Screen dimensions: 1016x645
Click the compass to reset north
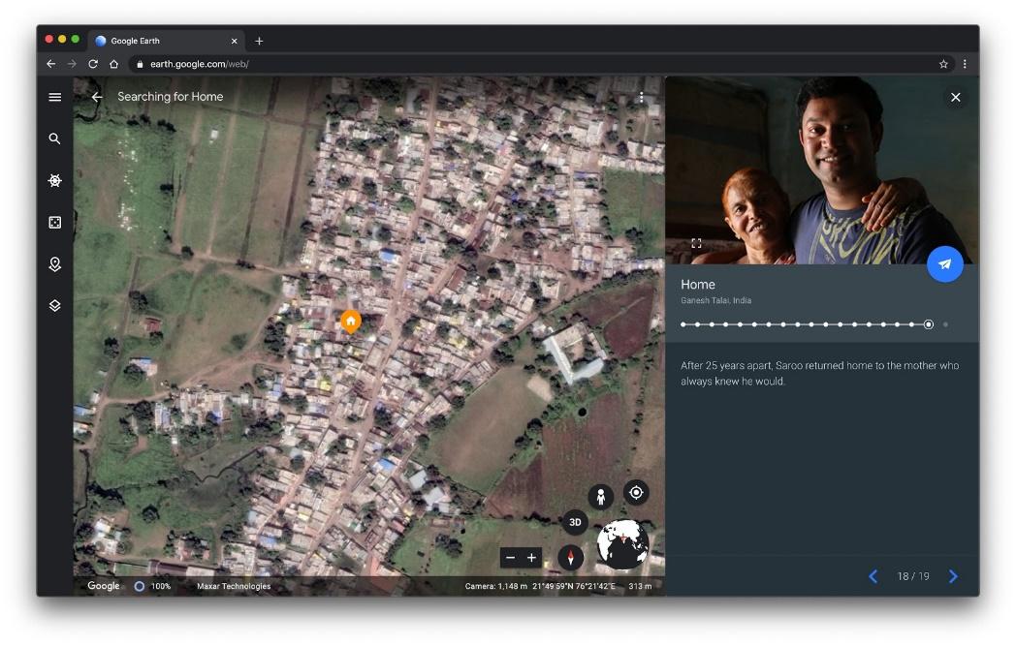[x=571, y=558]
